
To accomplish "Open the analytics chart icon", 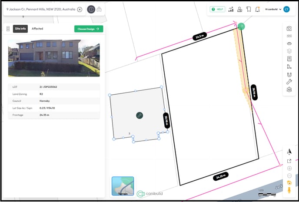I will [x=231, y=9].
